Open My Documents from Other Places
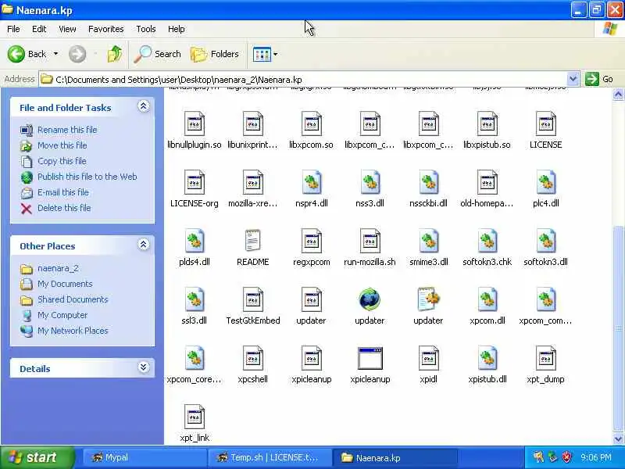 (65, 284)
